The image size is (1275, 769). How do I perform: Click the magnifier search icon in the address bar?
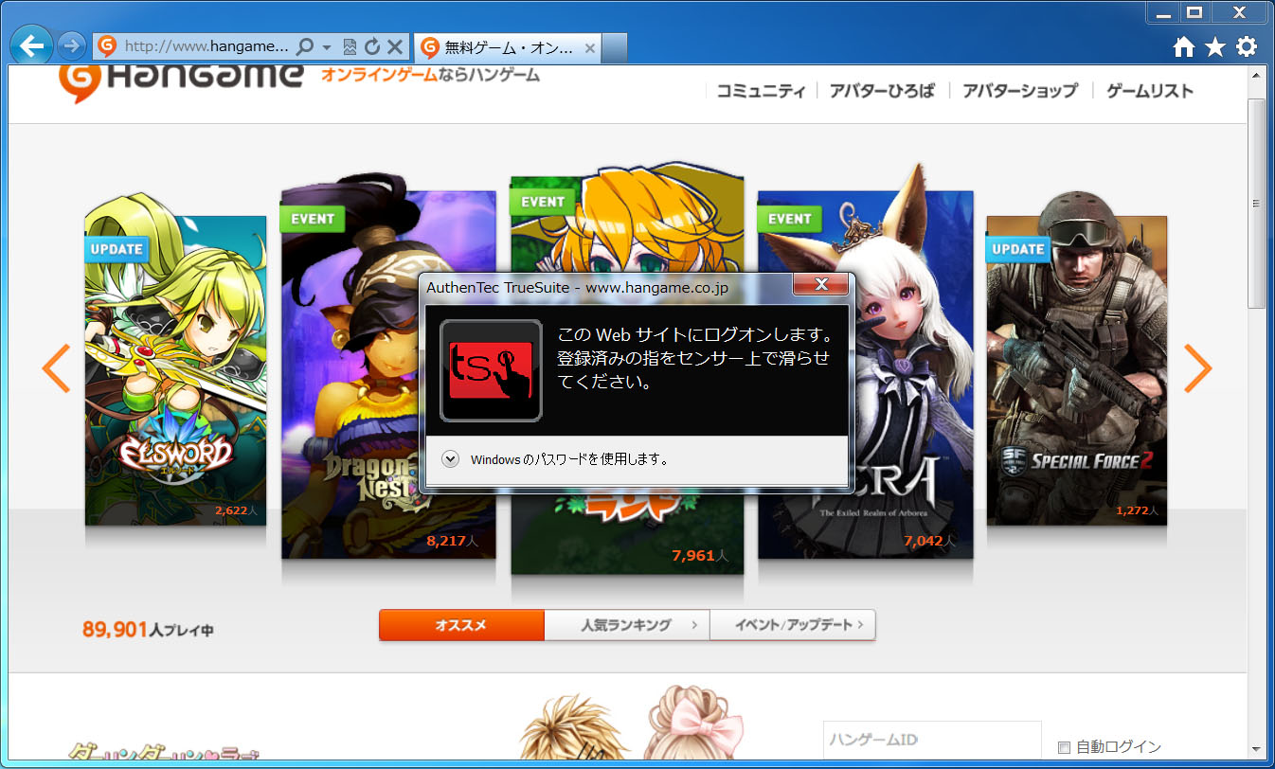coord(305,45)
